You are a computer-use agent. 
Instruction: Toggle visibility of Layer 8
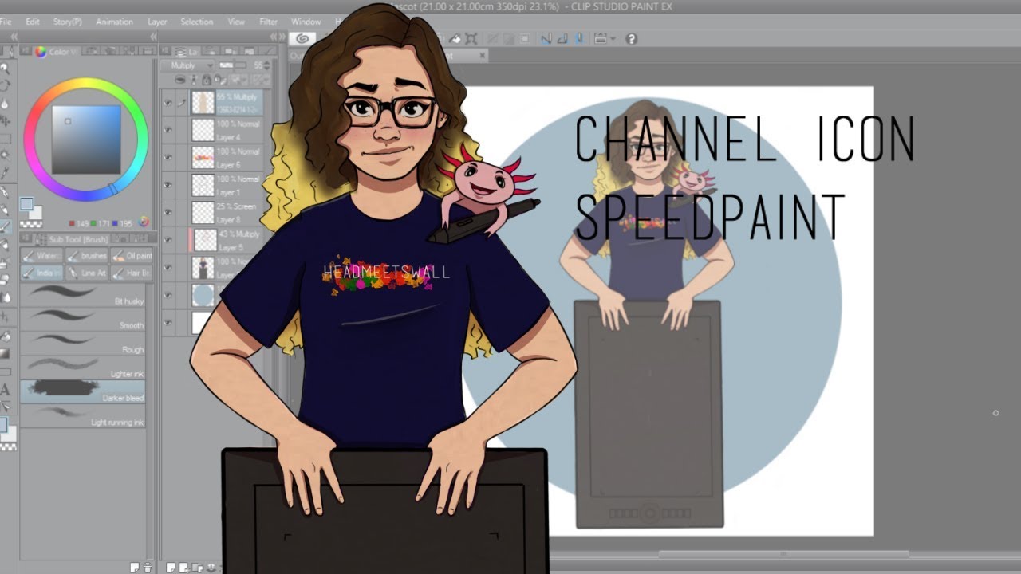[168, 212]
